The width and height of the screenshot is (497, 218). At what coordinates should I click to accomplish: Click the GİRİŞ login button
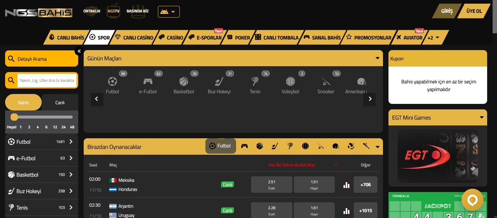click(447, 11)
